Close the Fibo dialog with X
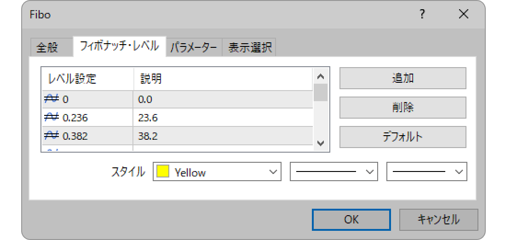Viewport: 506px width, 240px height. click(464, 15)
